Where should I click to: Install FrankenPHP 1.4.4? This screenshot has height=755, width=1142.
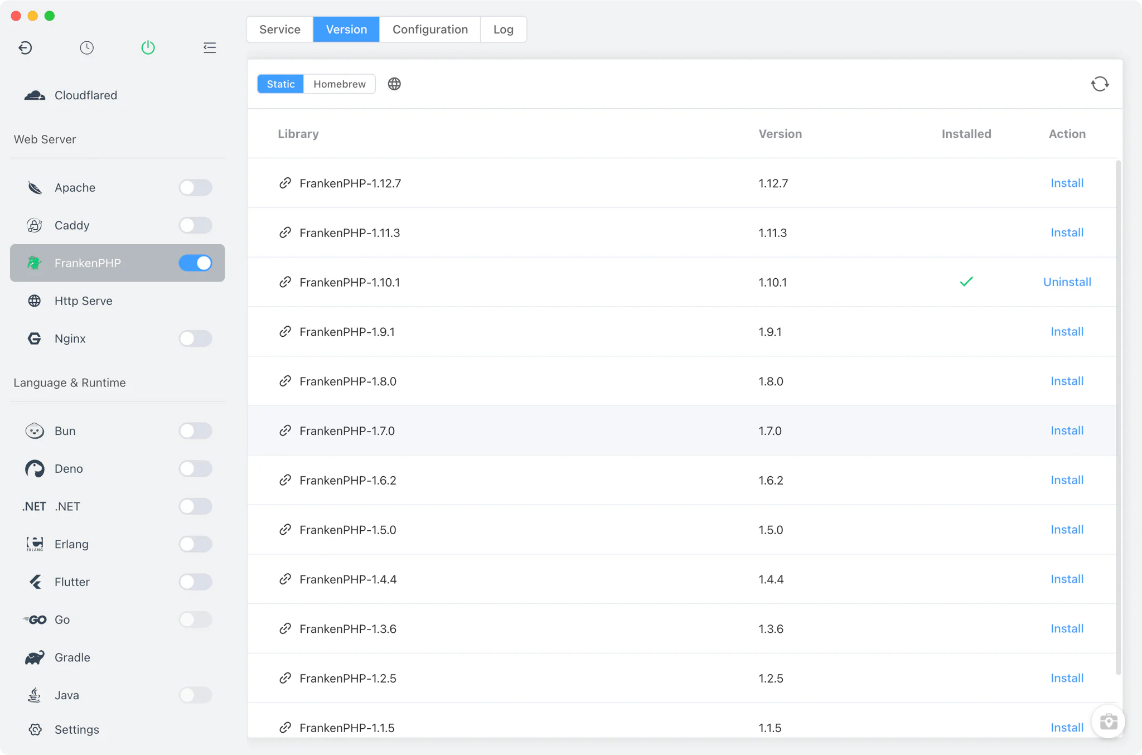click(x=1067, y=579)
